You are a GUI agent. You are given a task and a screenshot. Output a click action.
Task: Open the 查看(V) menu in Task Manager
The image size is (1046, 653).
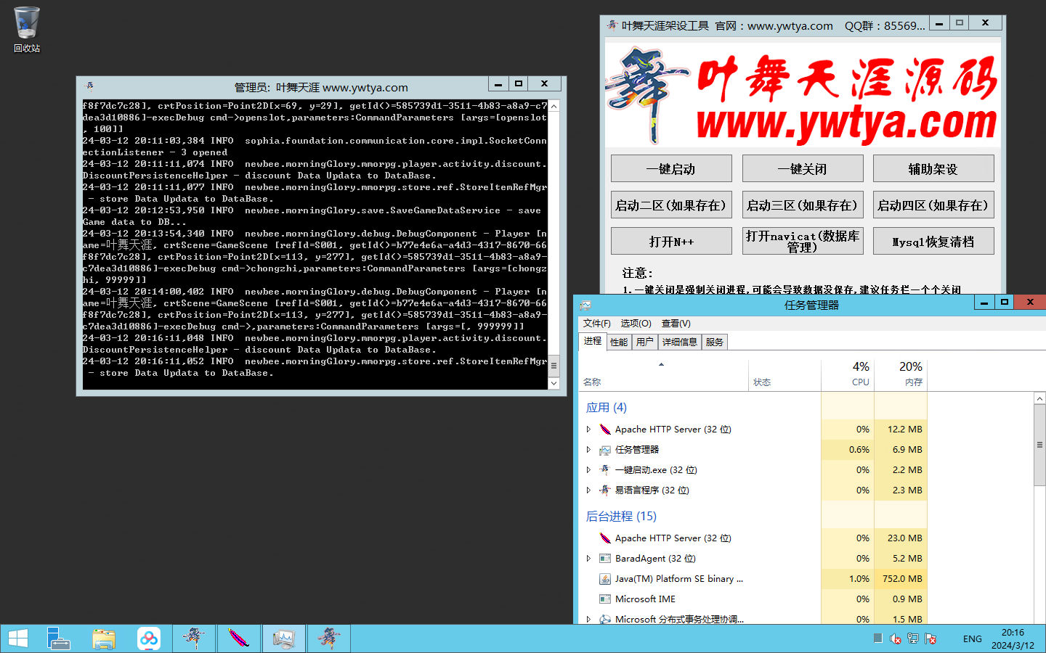676,324
